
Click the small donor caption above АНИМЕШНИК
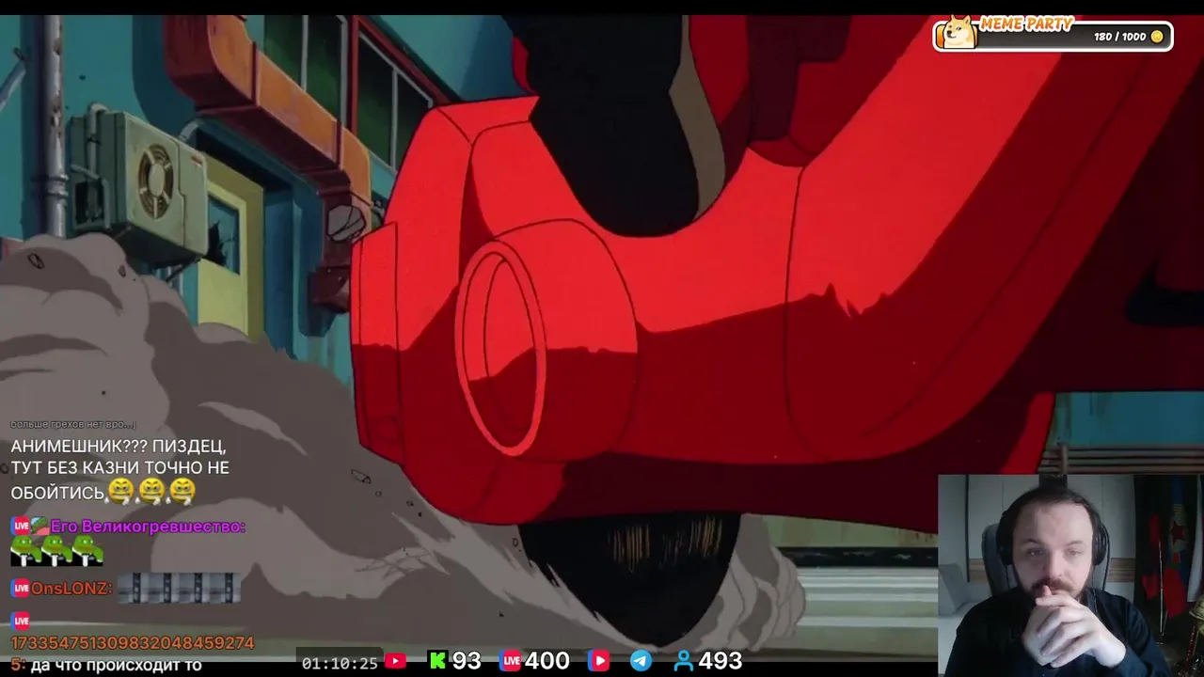[x=73, y=424]
